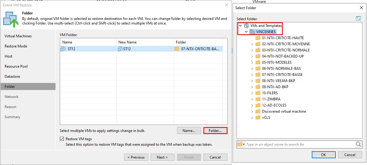The height and width of the screenshot is (165, 367).
Task: Select the 11-ZIMBRA folder item
Action: 271,99
